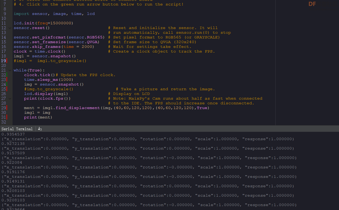Click terminal value '0.9157509'

tap(13, 153)
